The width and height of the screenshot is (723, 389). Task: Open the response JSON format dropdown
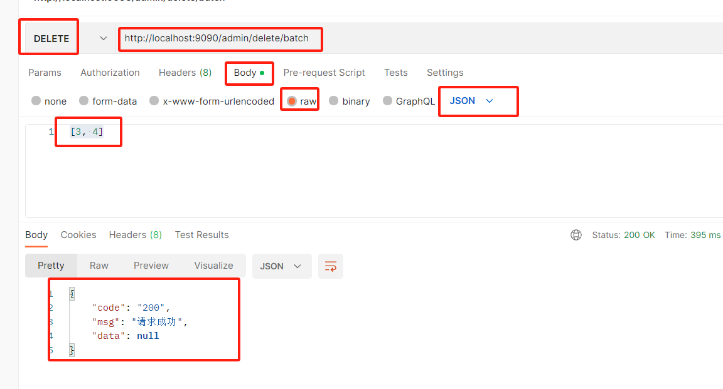coord(282,266)
